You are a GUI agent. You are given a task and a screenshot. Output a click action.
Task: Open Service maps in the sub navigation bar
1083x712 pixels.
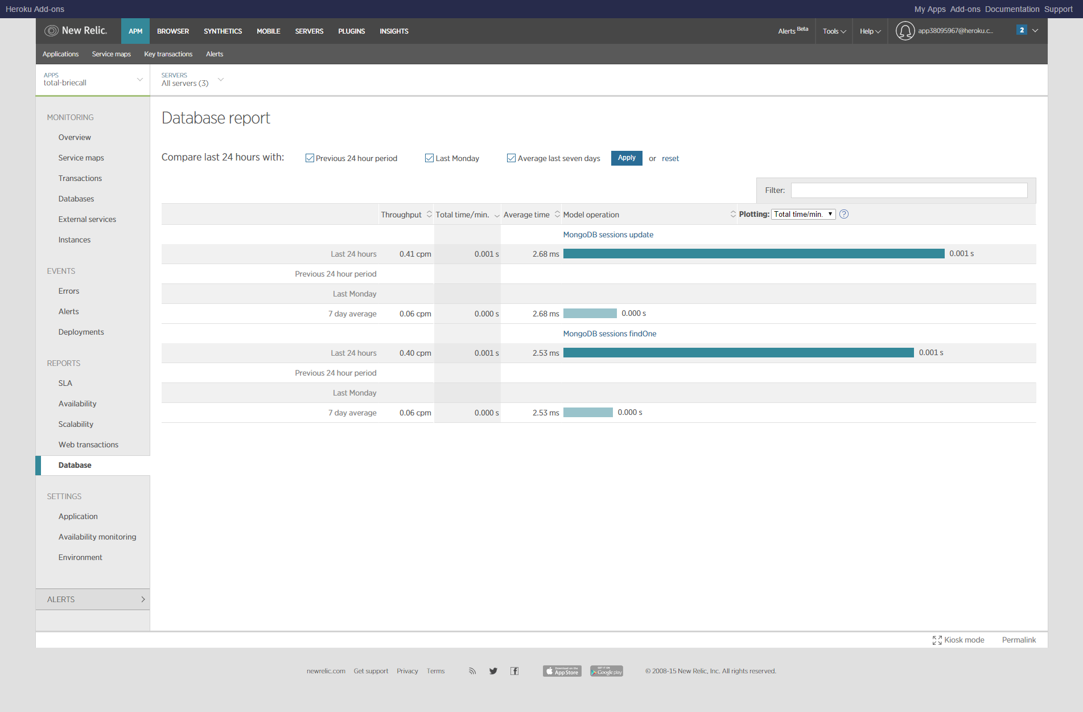click(x=111, y=54)
